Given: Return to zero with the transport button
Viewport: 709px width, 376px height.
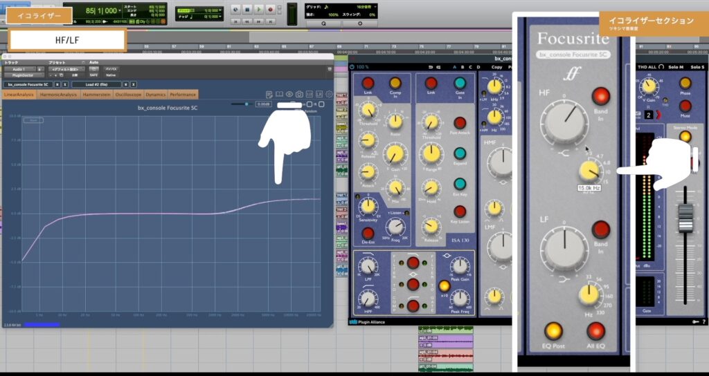Looking at the screenshot, I should pos(235,21).
